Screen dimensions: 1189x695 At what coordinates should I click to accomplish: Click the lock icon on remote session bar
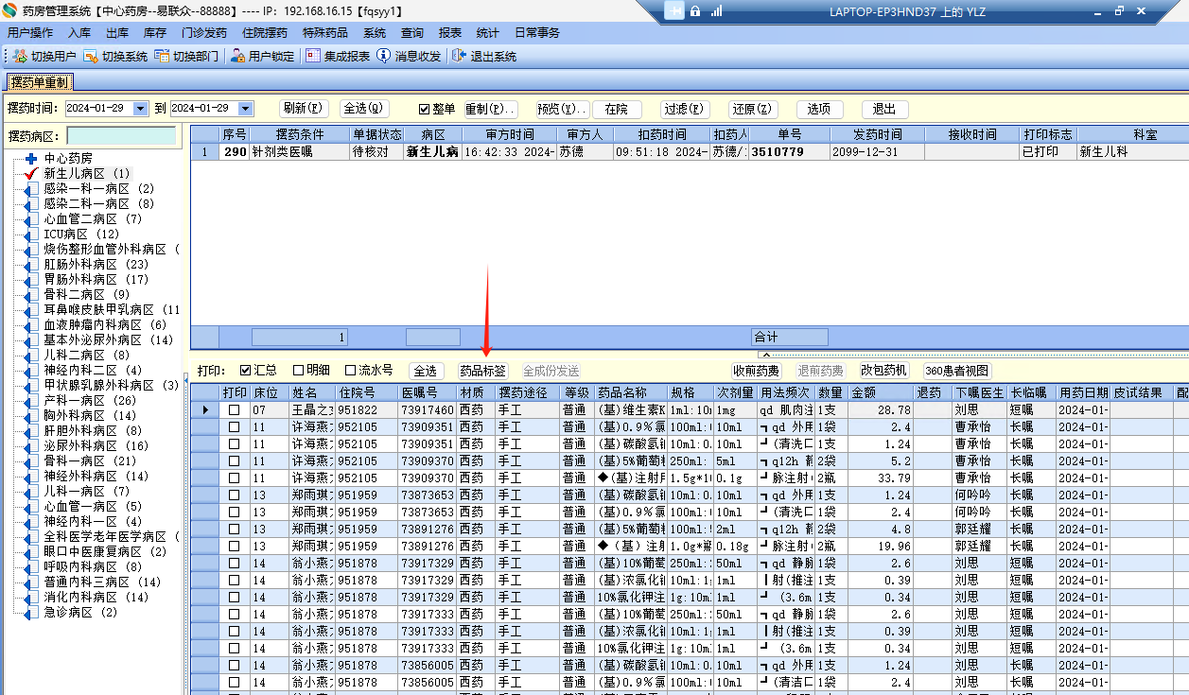point(695,11)
